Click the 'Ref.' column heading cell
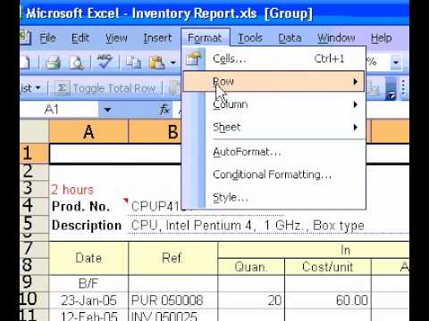Image resolution: width=429 pixels, height=321 pixels. (x=172, y=258)
